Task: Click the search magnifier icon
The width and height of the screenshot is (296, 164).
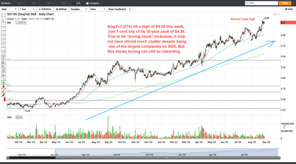Action: pos(247,3)
